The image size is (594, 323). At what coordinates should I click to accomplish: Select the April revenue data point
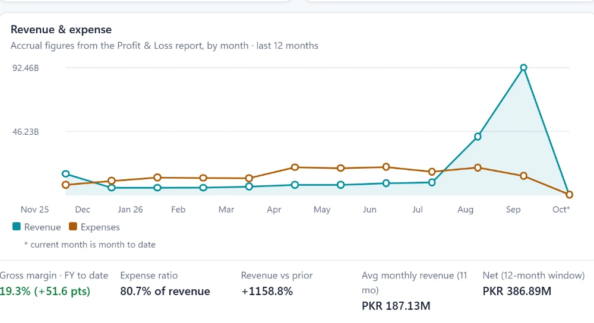[295, 185]
